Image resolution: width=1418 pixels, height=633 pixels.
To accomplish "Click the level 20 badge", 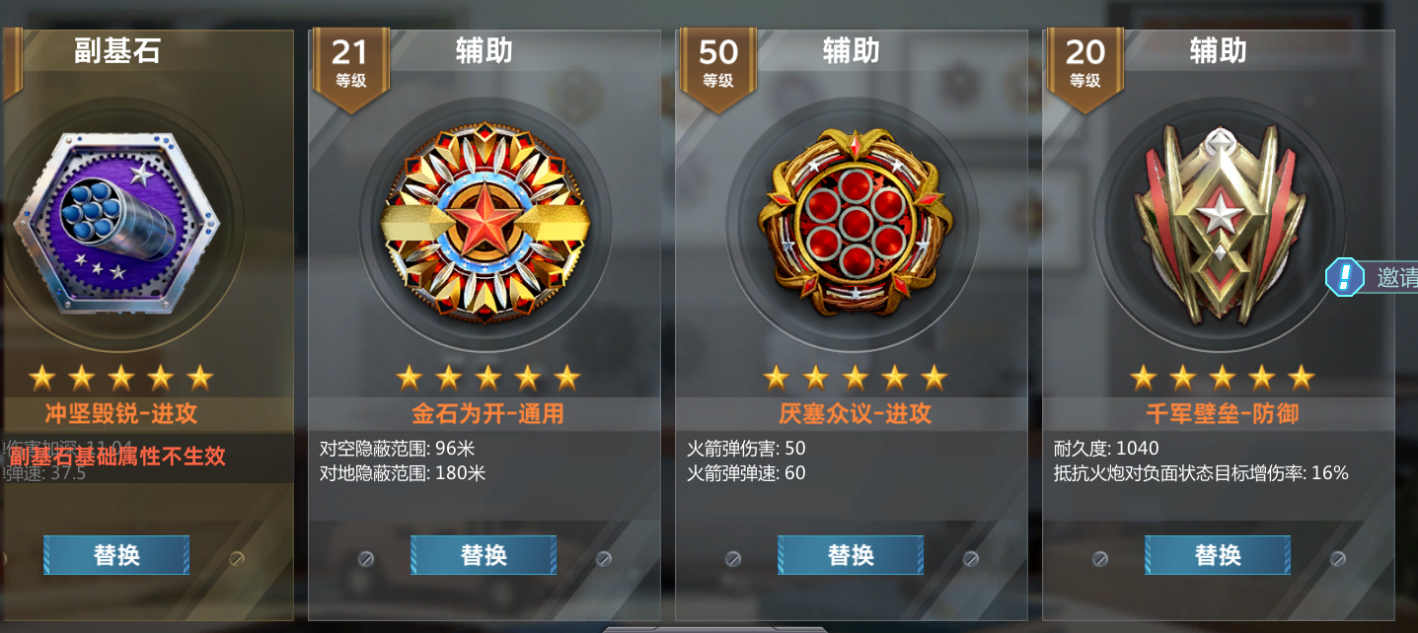I will 1084,65.
